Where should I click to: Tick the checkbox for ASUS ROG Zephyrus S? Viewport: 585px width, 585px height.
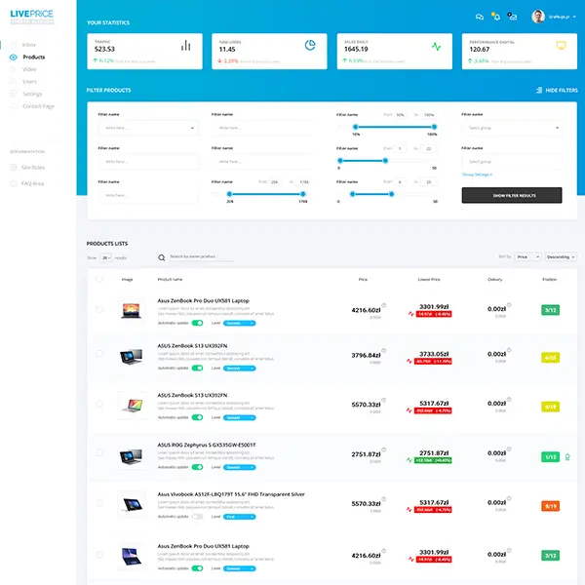pos(98,456)
